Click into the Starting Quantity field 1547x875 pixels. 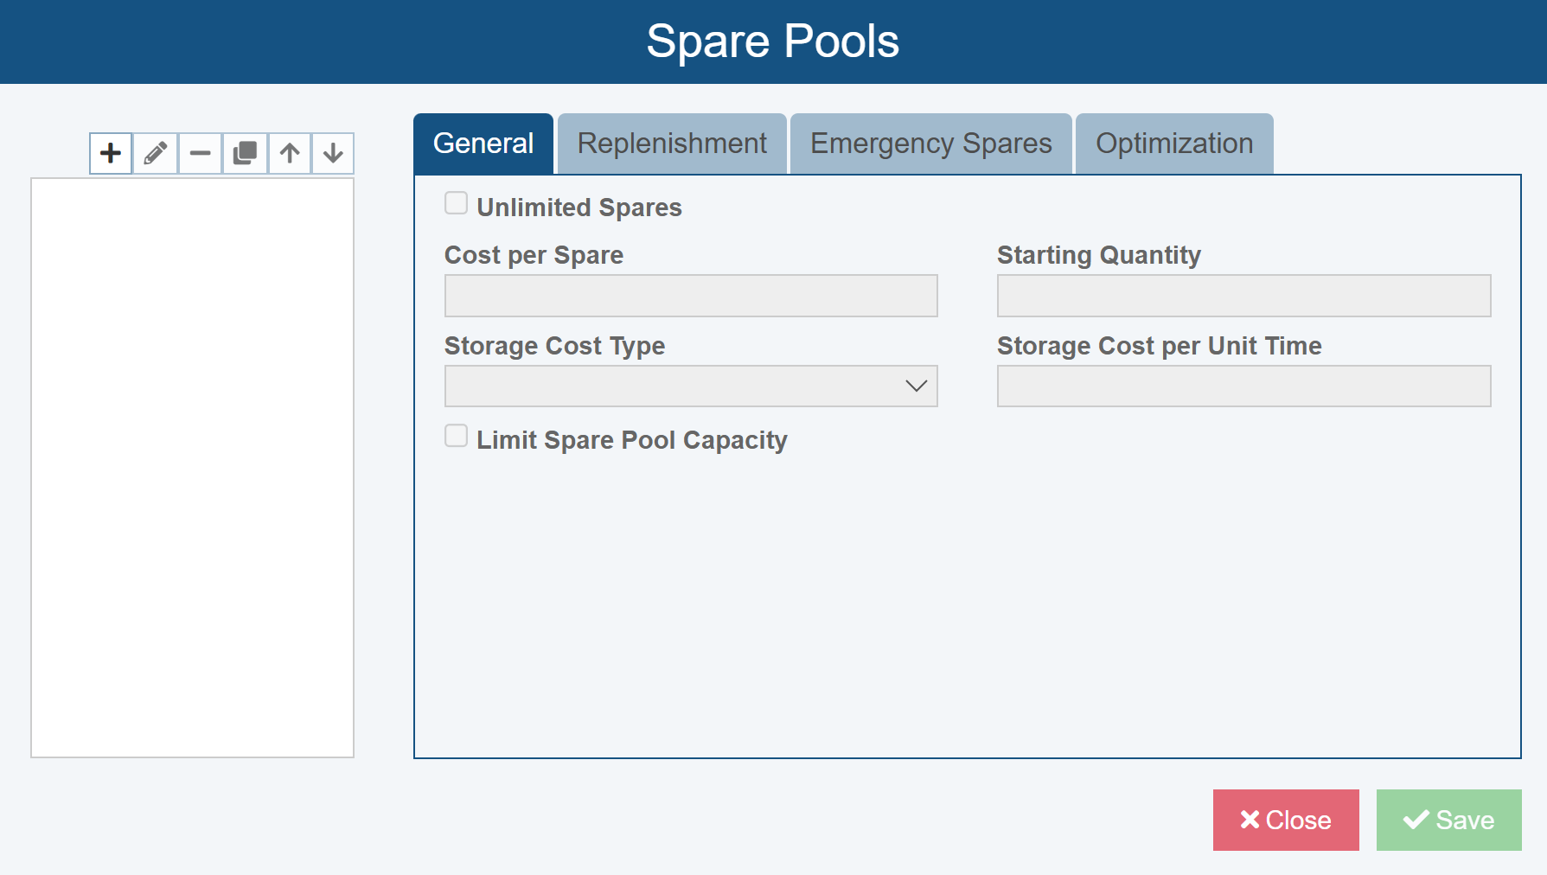point(1243,296)
